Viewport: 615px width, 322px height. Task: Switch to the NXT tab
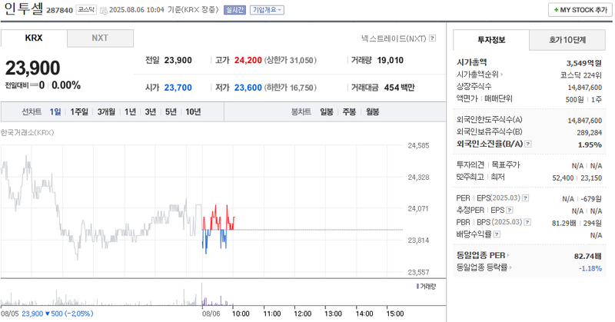pyautogui.click(x=100, y=38)
